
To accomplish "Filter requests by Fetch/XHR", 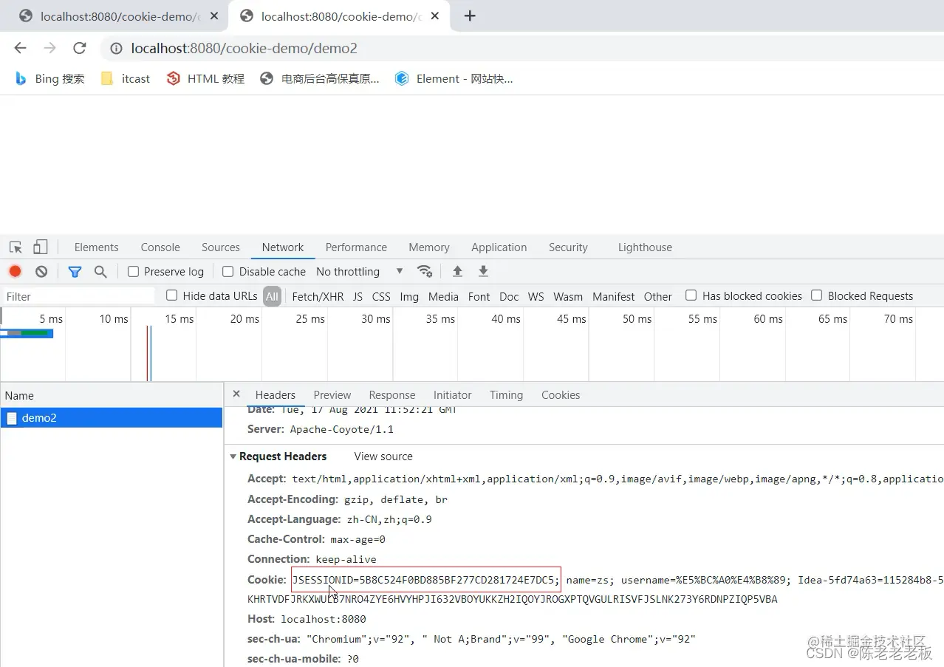I will (318, 296).
